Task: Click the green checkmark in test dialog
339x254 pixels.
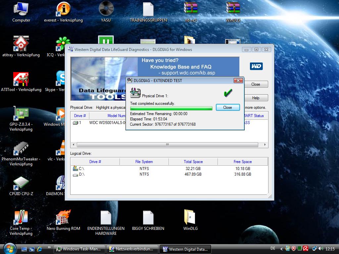Action: point(228,93)
